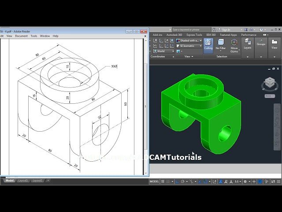
Task: Click annotation visibility icon in status bar
Action: [x=220, y=182]
